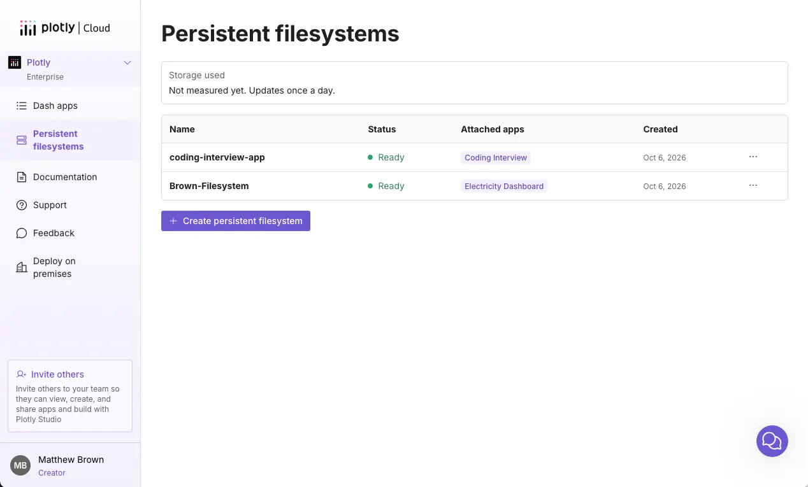Click the Created column header

(660, 129)
